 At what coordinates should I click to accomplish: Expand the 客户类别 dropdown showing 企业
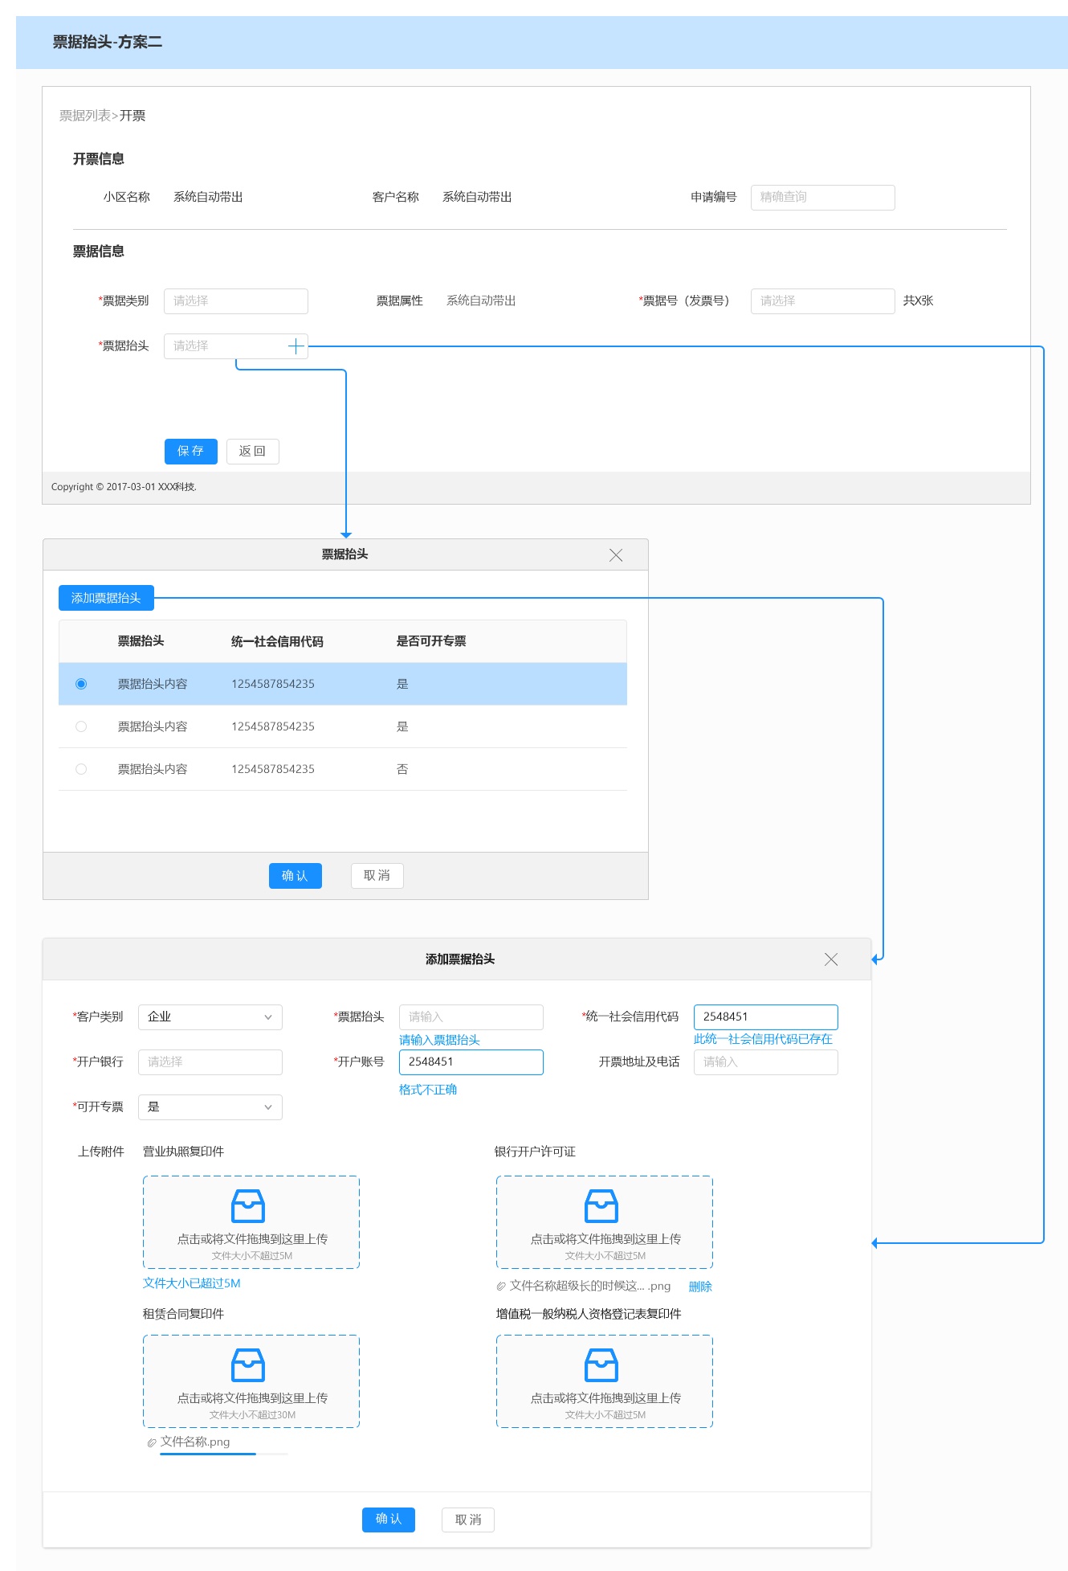click(210, 1017)
